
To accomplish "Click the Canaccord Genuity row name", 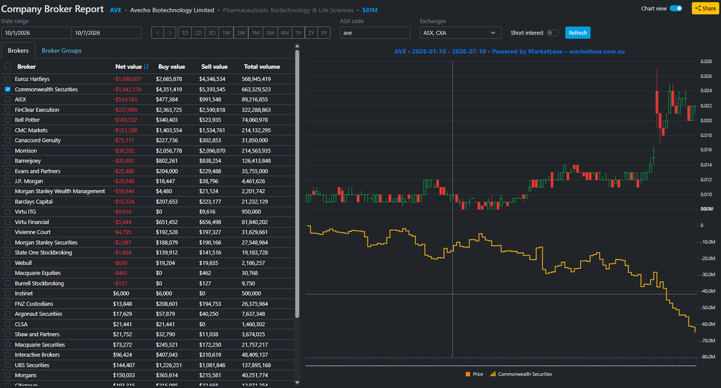I will pos(37,141).
